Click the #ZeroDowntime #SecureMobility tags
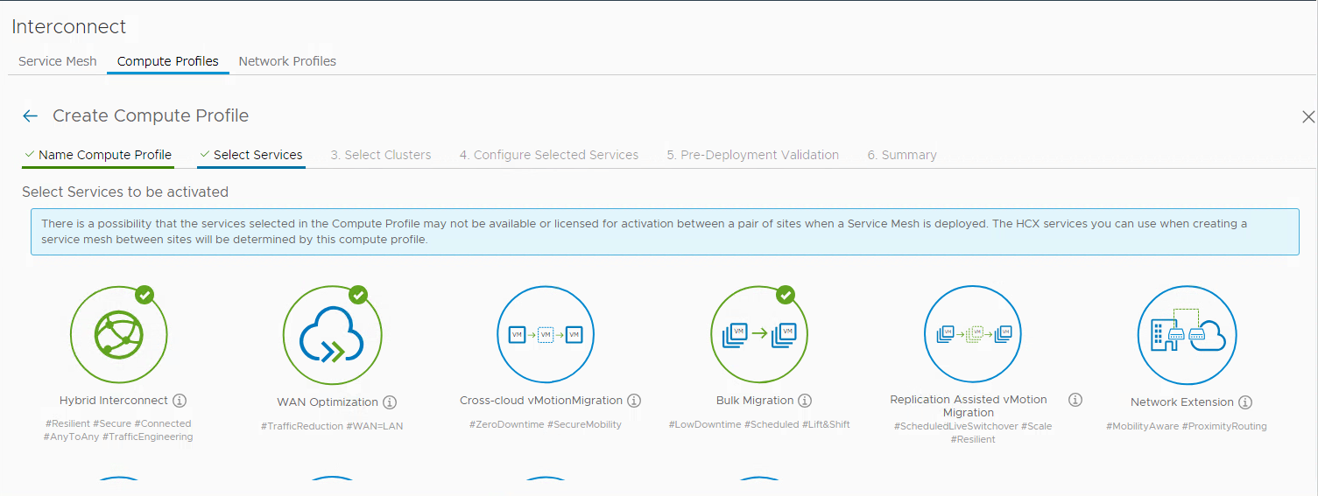 tap(546, 424)
